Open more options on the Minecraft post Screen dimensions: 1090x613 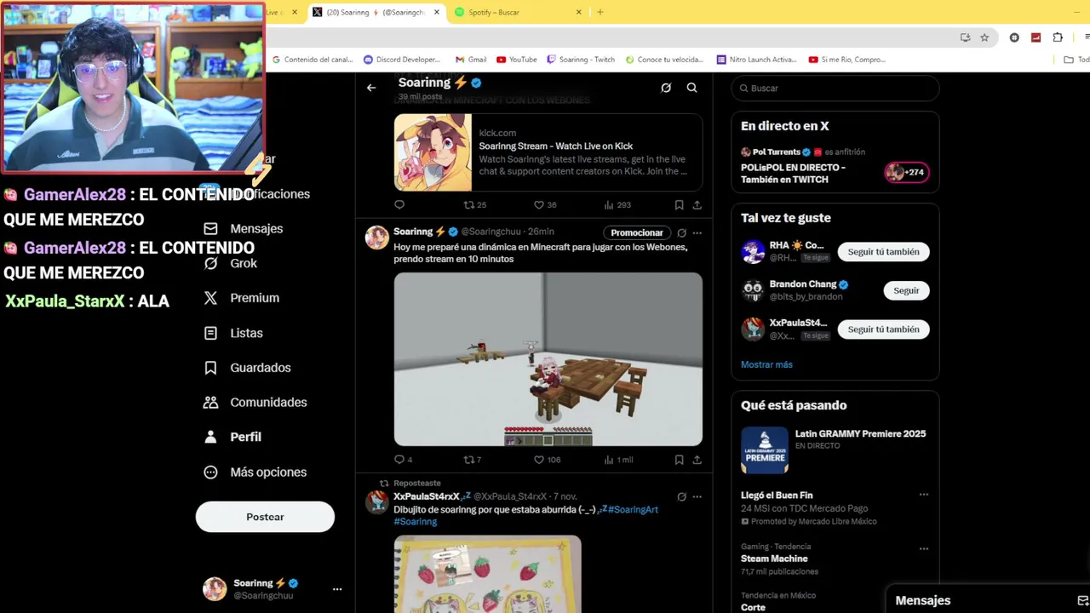697,232
